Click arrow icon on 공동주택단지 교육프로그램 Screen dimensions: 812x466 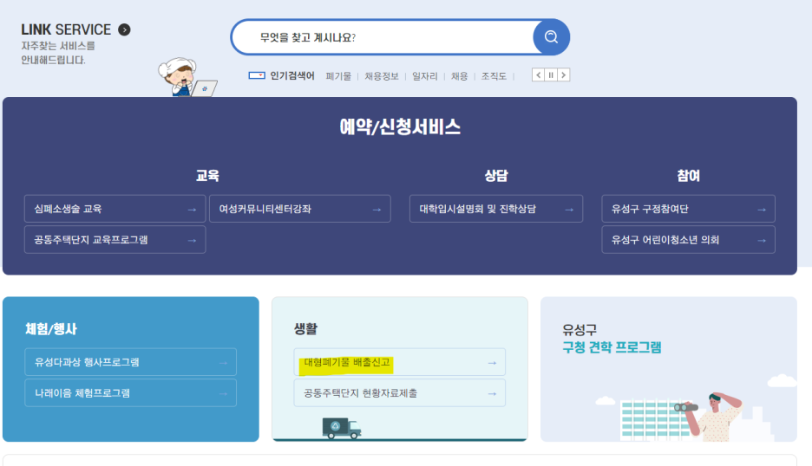[192, 241]
